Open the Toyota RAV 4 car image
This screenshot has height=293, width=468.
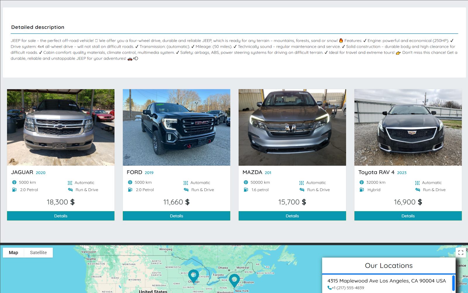408,127
